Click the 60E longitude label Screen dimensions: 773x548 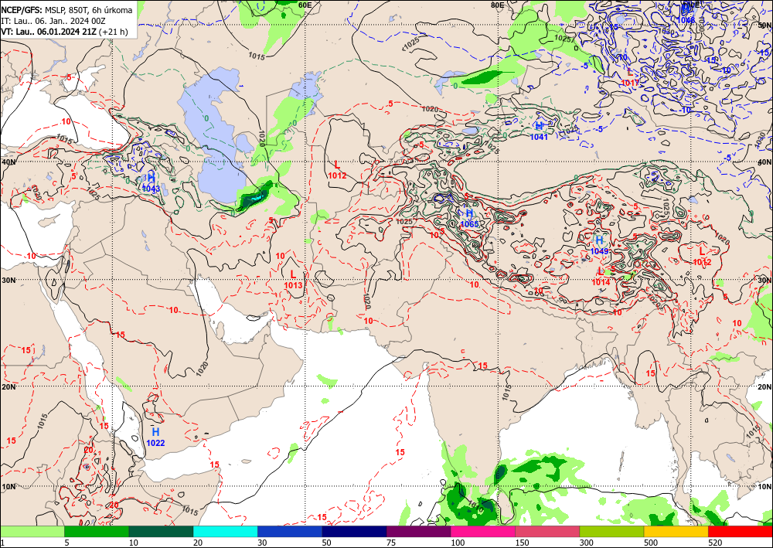pos(305,5)
